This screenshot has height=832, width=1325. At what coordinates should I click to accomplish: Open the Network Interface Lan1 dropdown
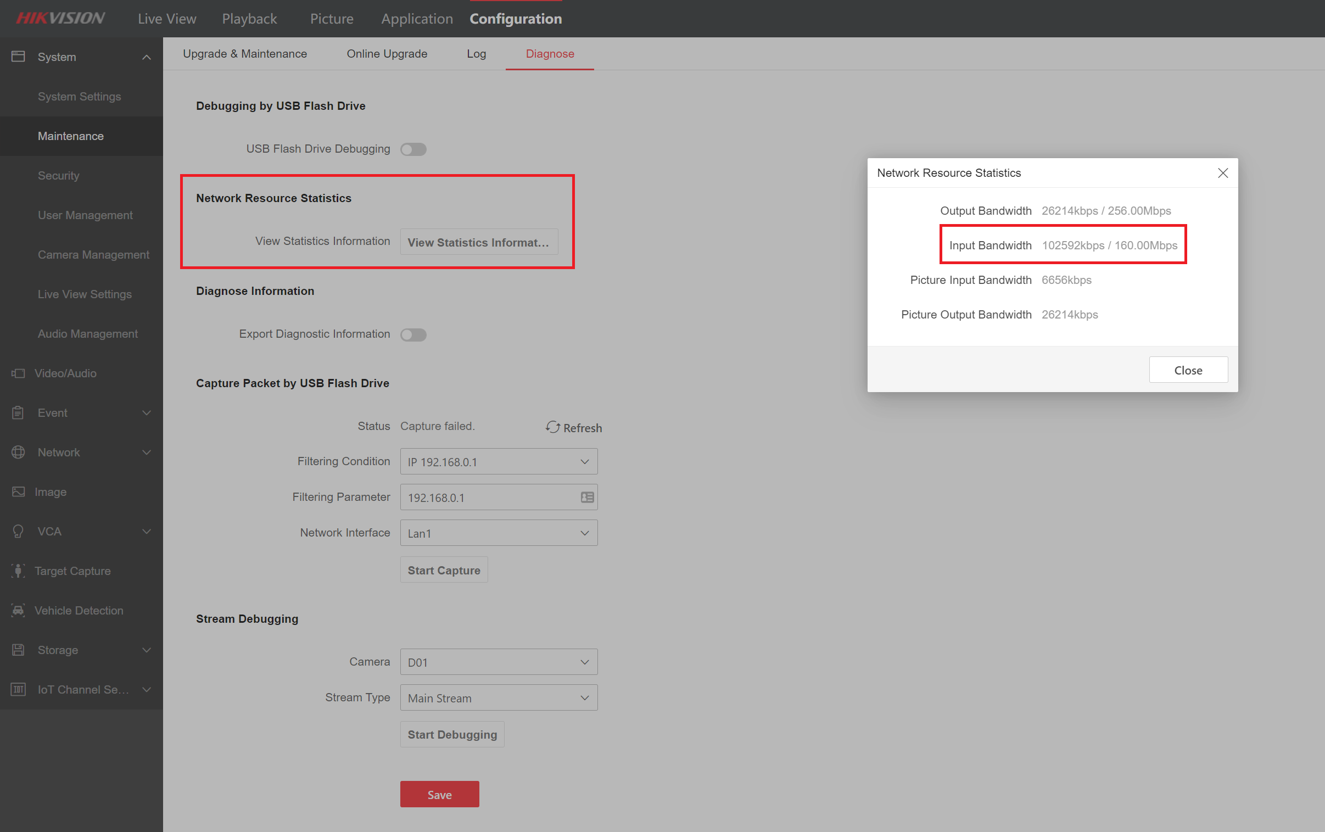tap(499, 533)
